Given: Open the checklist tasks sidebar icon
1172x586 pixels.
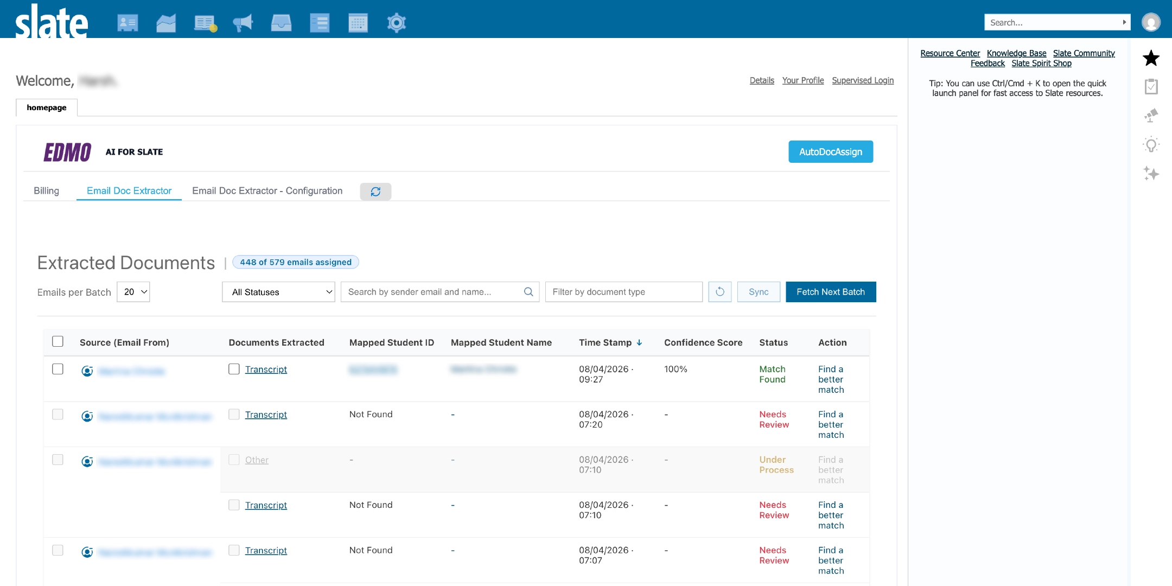Looking at the screenshot, I should coord(1151,87).
